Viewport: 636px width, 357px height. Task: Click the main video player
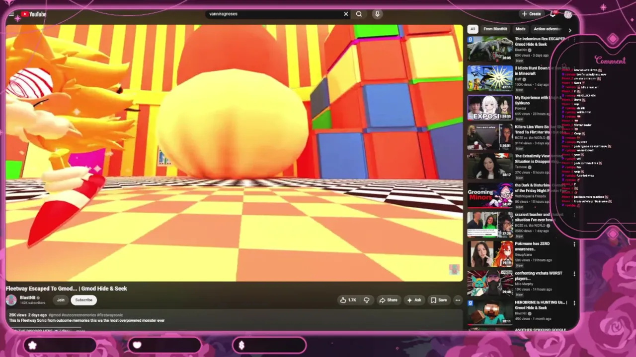234,153
